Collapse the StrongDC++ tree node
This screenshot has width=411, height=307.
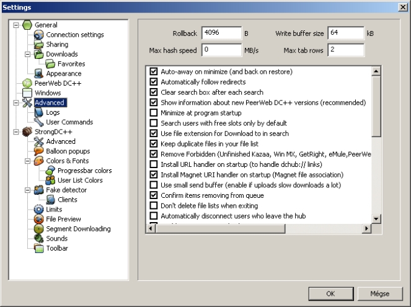(x=15, y=131)
